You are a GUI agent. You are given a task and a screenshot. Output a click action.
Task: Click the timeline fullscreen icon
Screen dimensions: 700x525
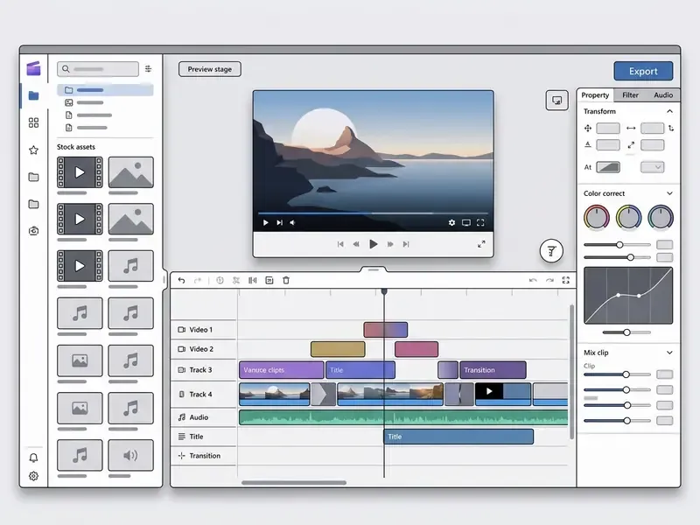tap(565, 280)
